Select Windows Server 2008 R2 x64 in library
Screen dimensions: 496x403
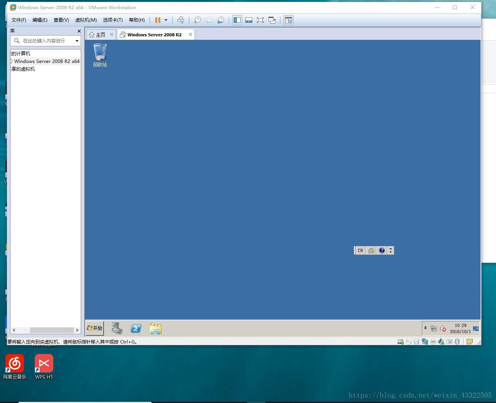click(x=46, y=61)
